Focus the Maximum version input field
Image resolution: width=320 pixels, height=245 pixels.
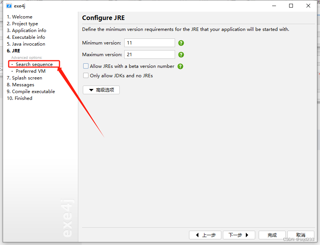click(149, 55)
